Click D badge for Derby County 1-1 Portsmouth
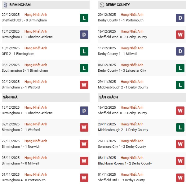Image resolution: width=186 pixels, height=185 pixels. (180, 18)
